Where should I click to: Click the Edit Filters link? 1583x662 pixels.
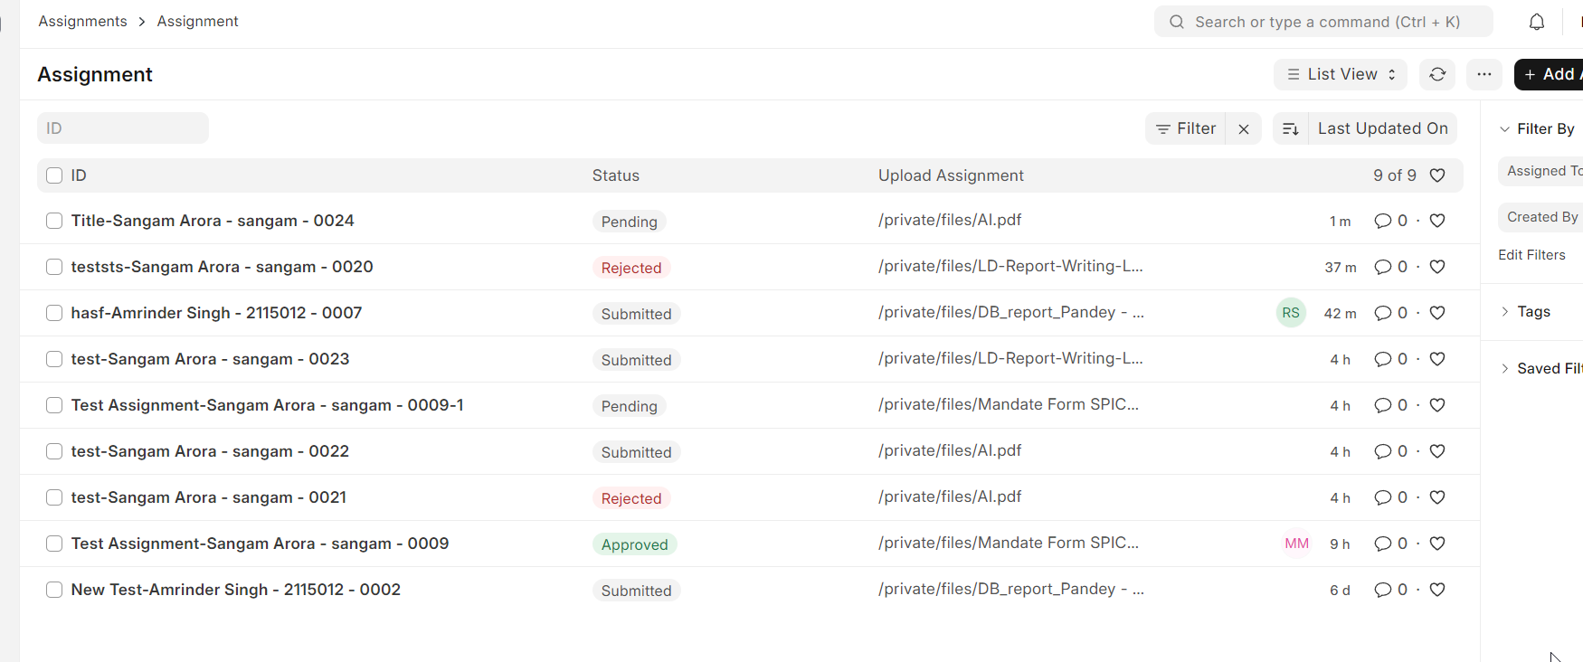pos(1531,255)
